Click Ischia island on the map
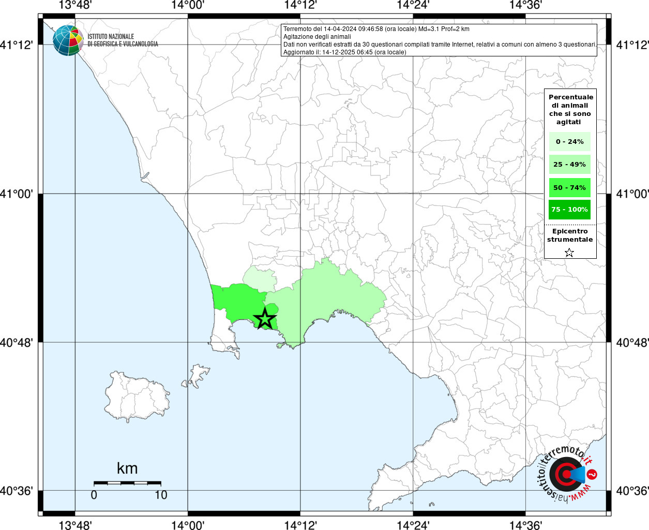The image size is (649, 530). (x=138, y=396)
